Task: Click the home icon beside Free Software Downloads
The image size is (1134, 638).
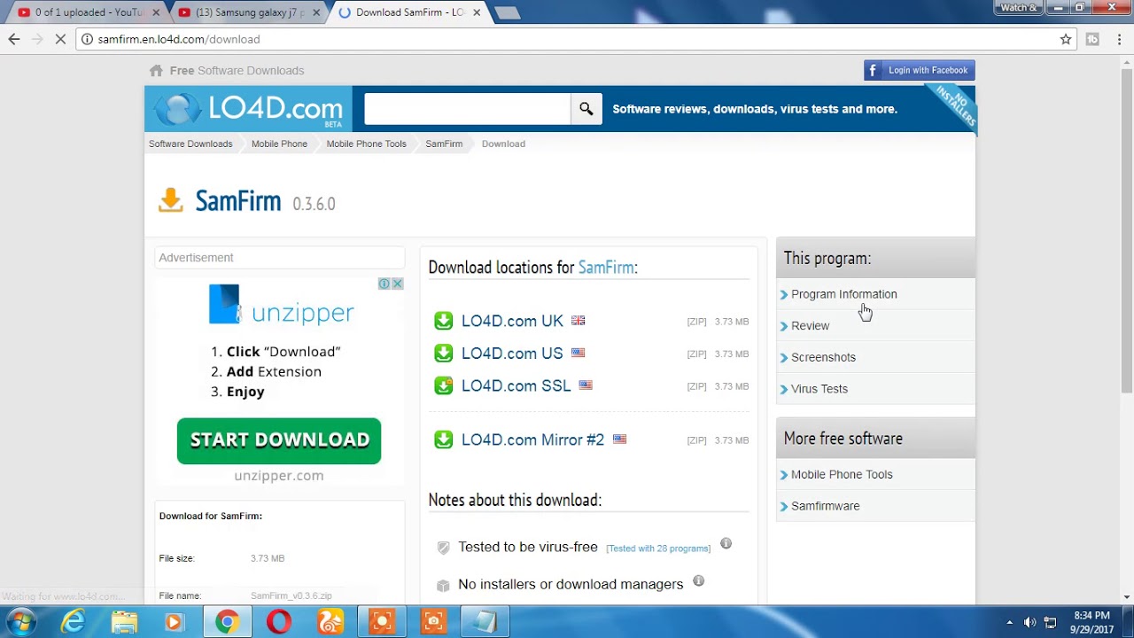Action: tap(156, 71)
